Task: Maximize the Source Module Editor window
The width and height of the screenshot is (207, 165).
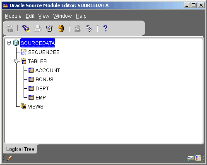Action: coord(194,5)
